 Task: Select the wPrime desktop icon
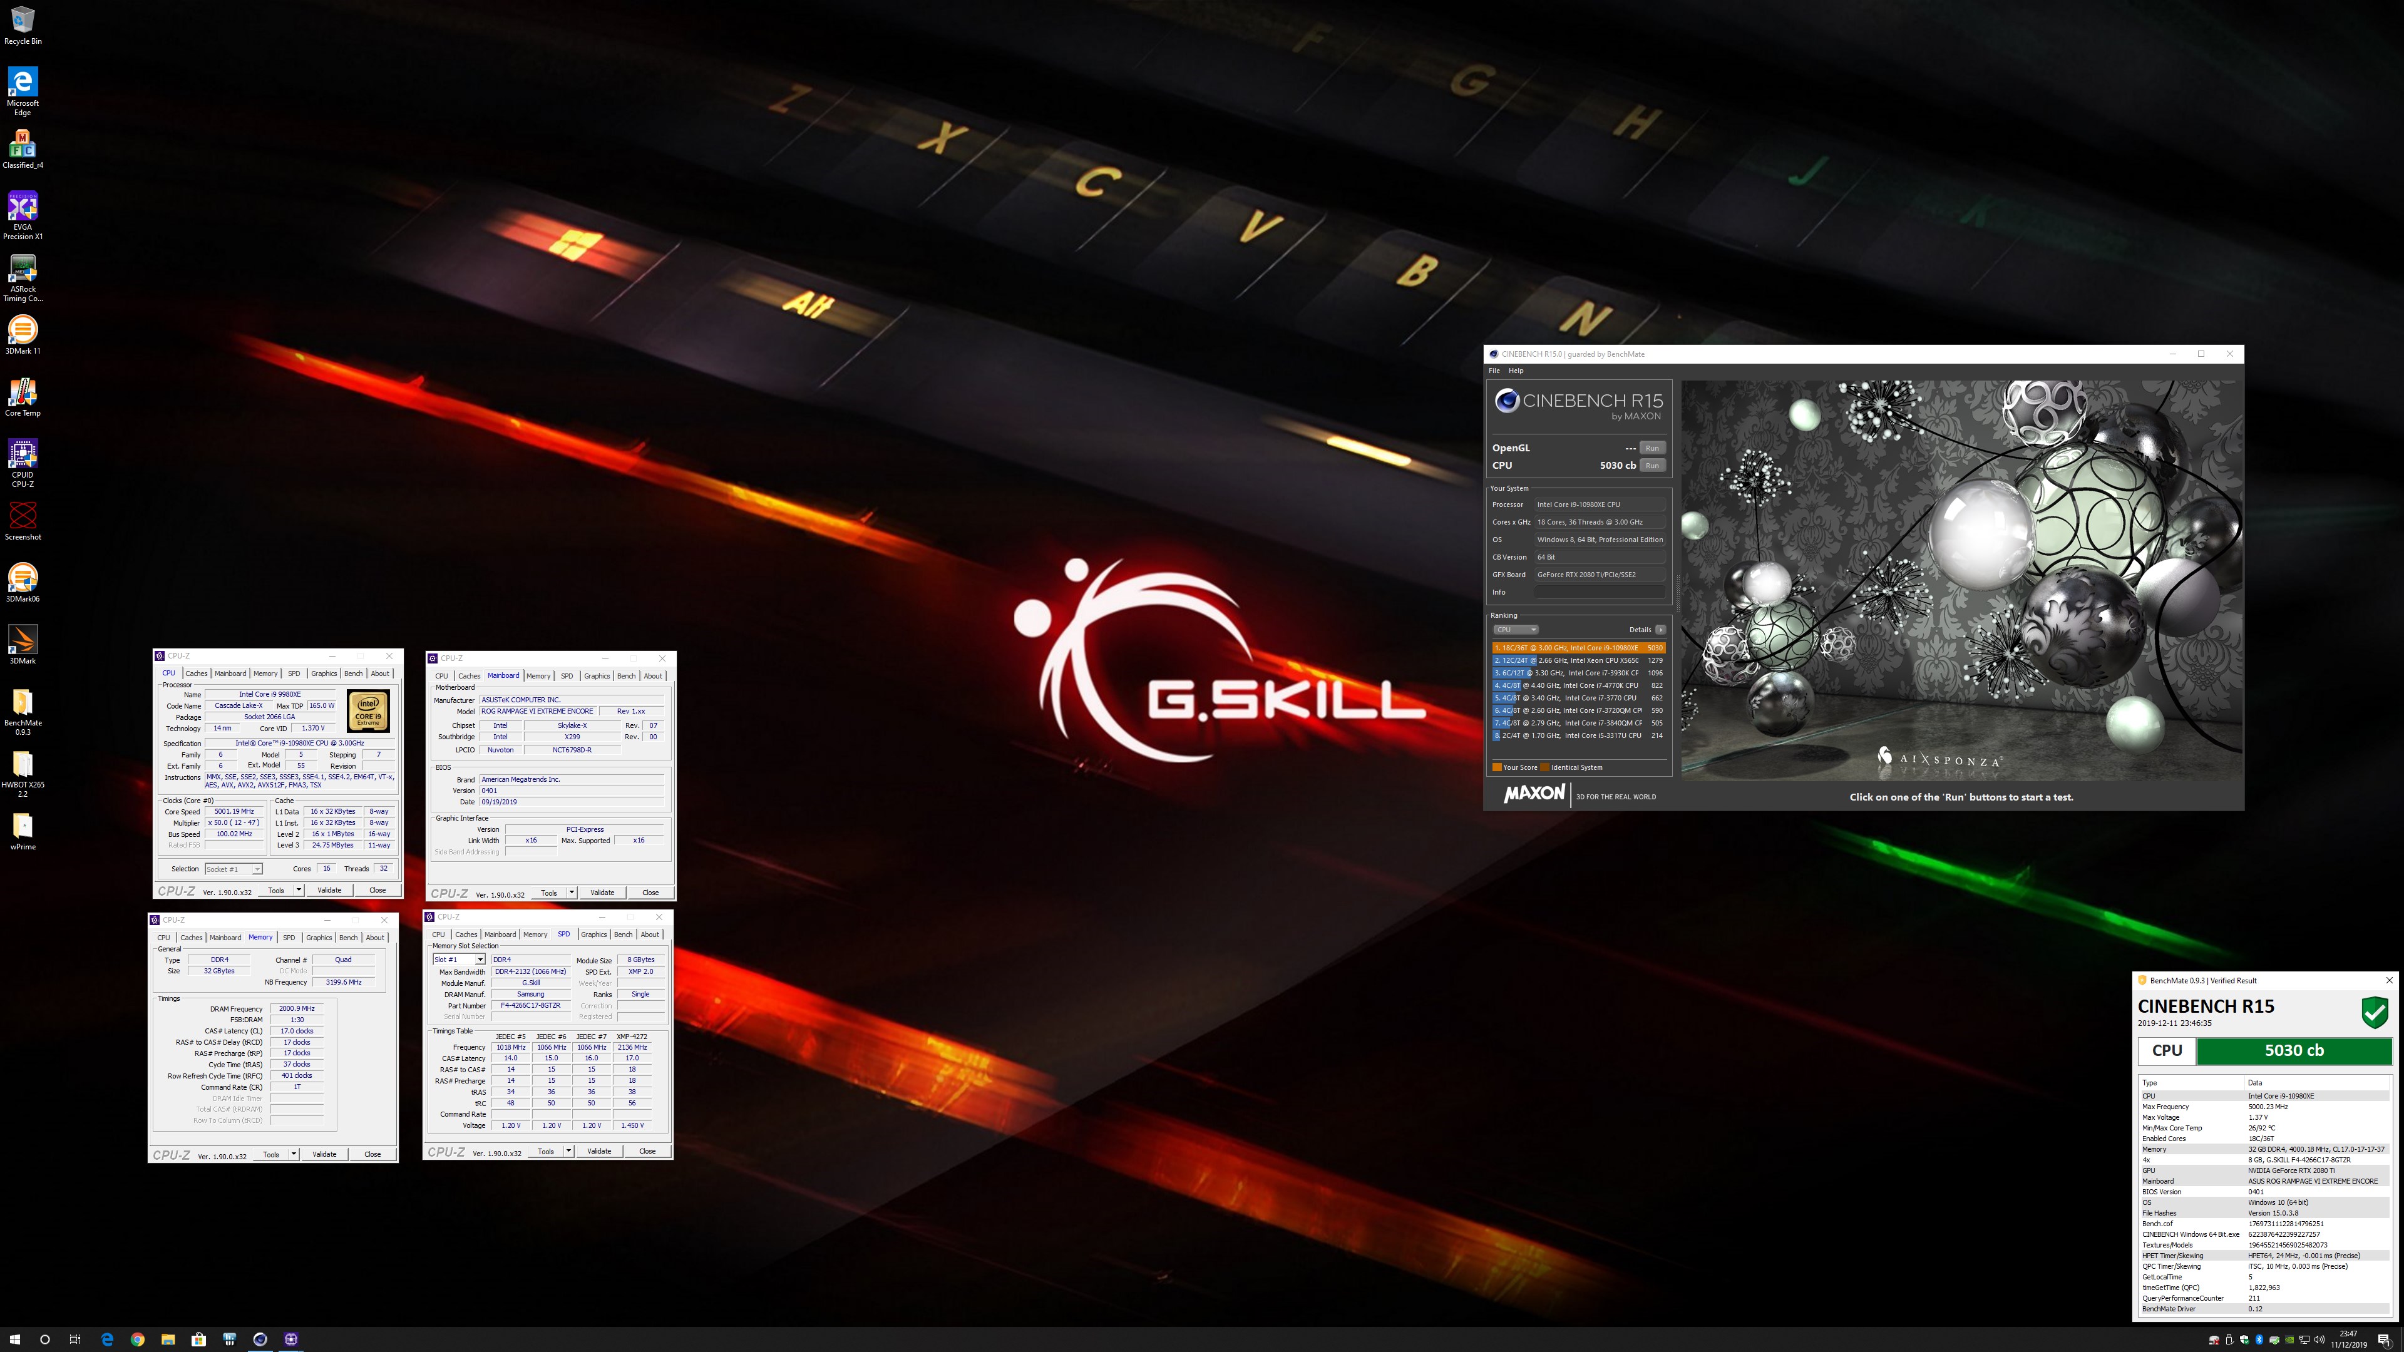(x=23, y=831)
